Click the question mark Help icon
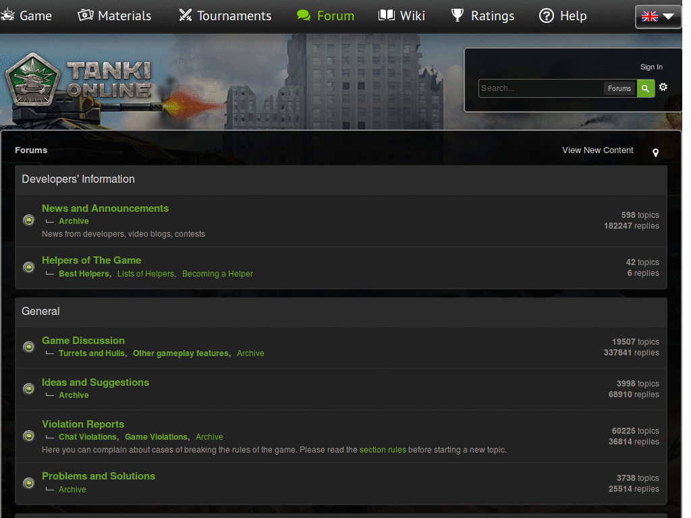 pyautogui.click(x=547, y=16)
